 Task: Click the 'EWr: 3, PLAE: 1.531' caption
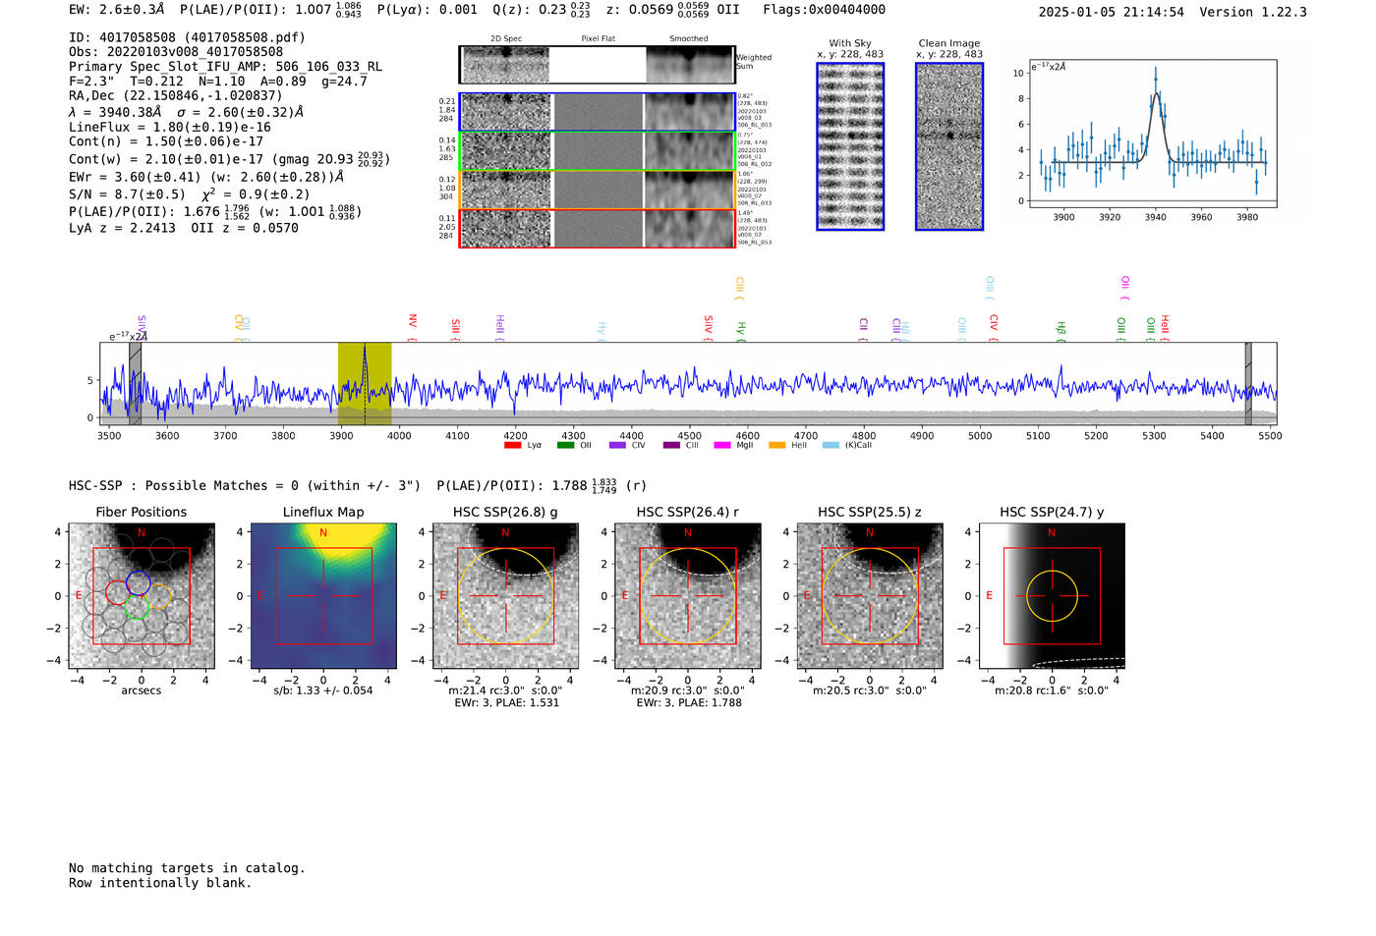click(505, 702)
